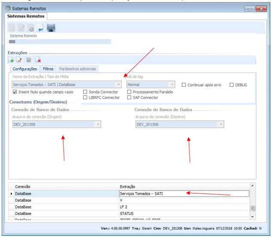Click the Edit record pencil icon in top toolbar
This screenshot has width=272, height=238.
[21, 27]
